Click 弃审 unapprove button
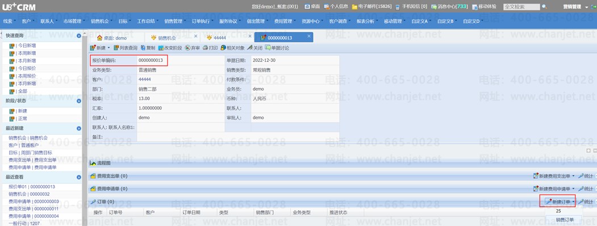597x226 pixels. (192, 48)
